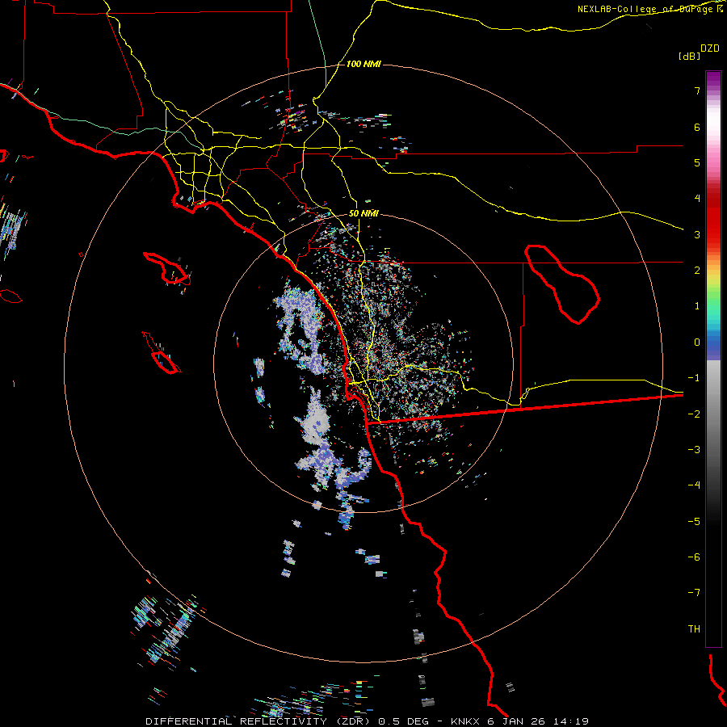This screenshot has width=727, height=727.
Task: Click the 0 value on the color scale
Action: point(697,342)
